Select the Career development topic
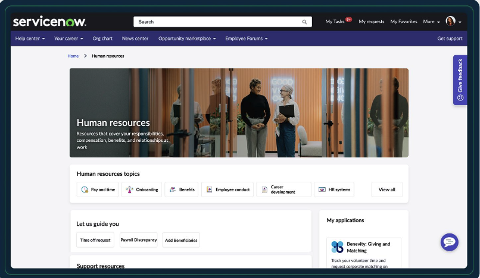Image resolution: width=480 pixels, height=278 pixels. (x=284, y=189)
